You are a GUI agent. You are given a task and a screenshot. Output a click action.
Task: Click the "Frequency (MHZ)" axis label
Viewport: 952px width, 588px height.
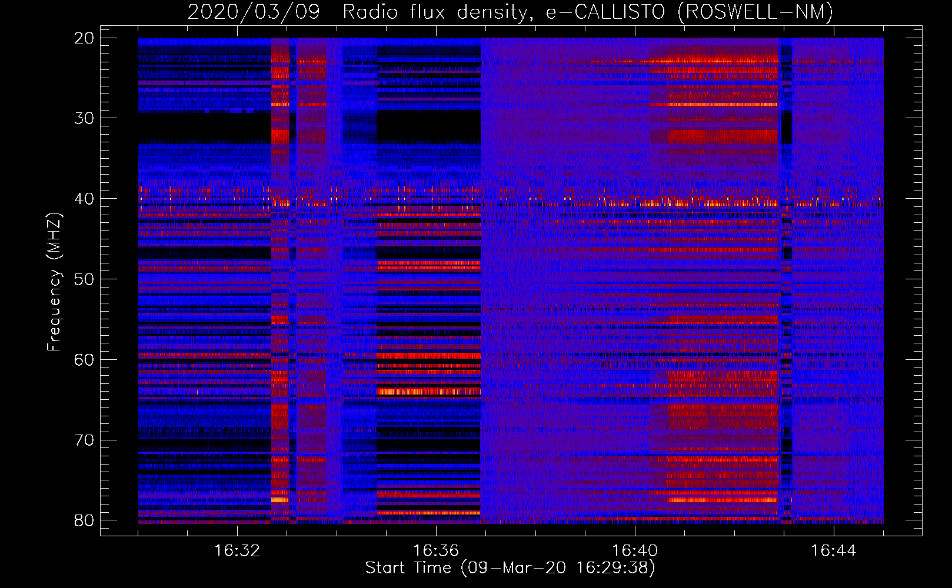[54, 282]
